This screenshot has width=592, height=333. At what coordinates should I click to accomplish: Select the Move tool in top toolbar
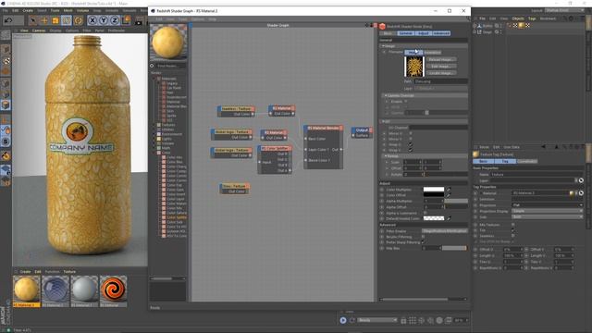point(44,20)
